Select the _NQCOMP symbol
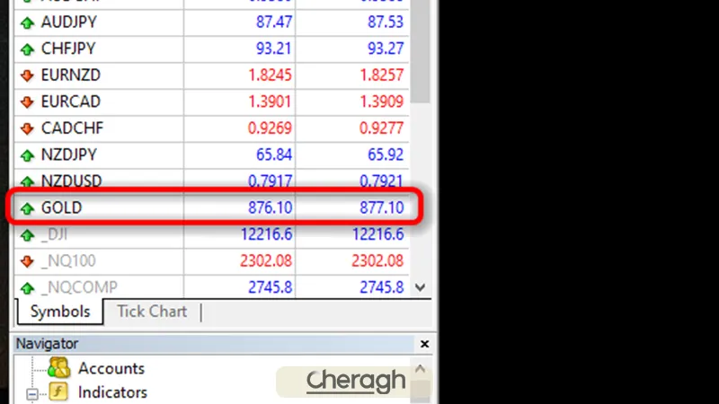This screenshot has height=404, width=719. click(79, 287)
